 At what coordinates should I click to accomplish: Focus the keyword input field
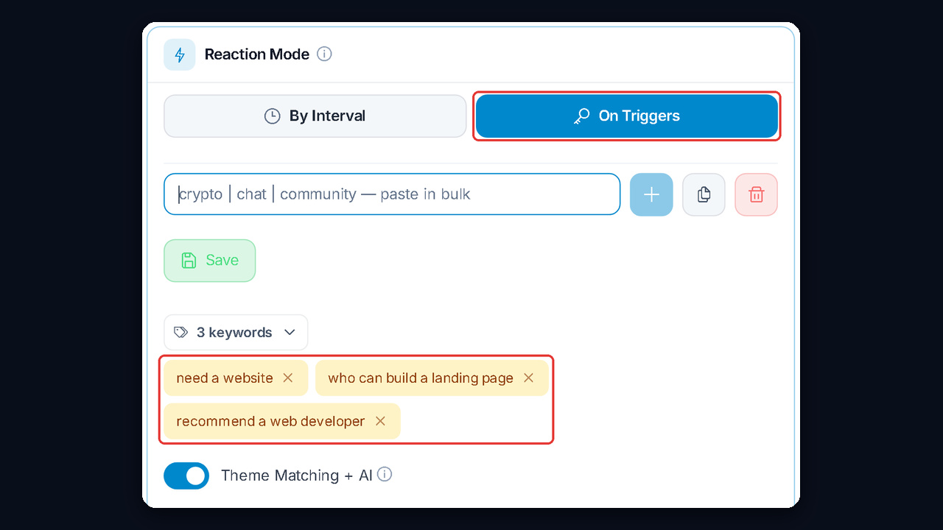coord(392,194)
